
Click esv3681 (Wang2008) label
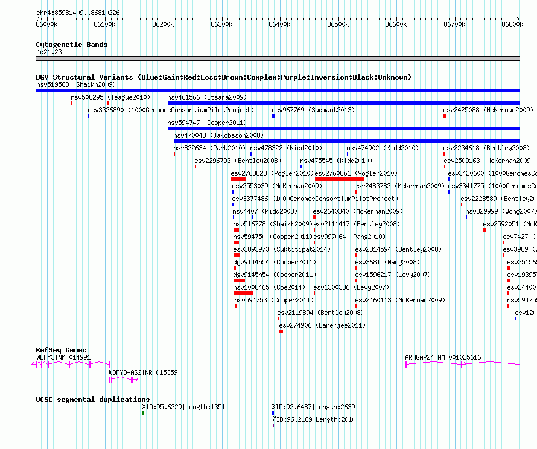coord(388,262)
